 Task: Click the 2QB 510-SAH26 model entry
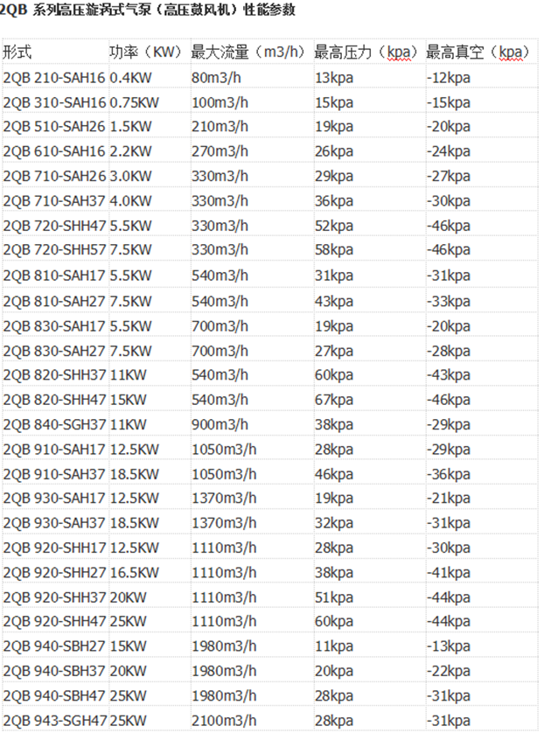(54, 127)
